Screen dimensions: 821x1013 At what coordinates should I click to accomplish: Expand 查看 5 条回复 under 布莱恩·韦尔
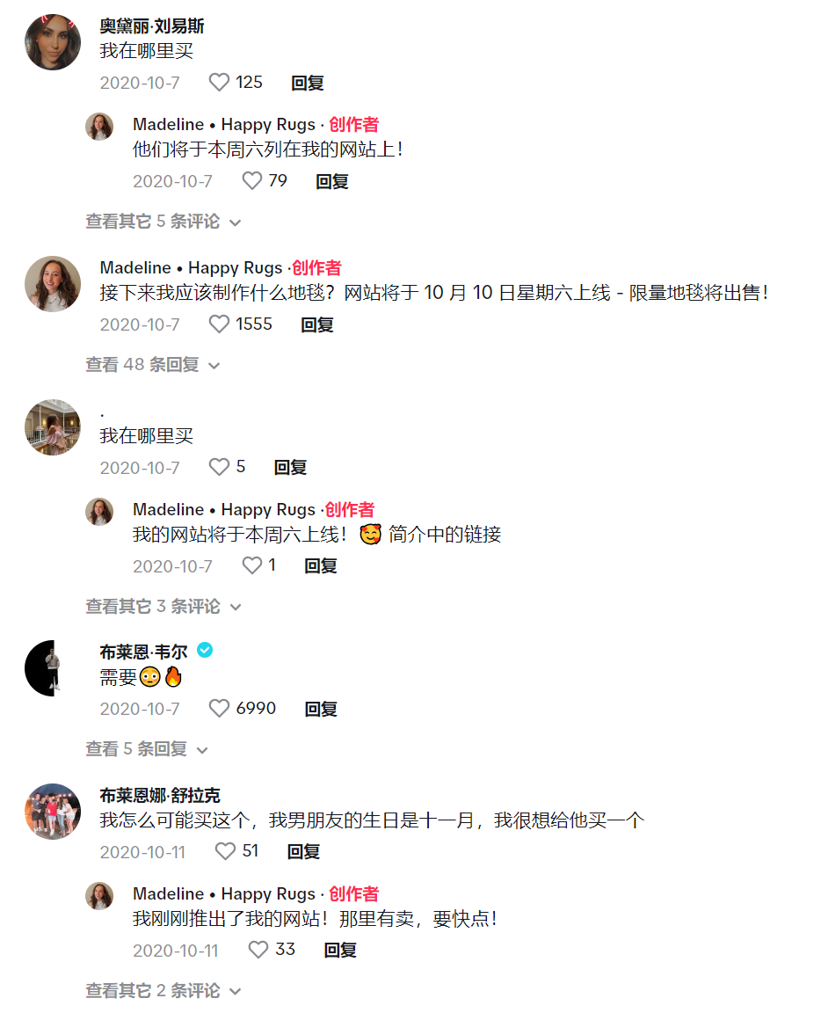[148, 749]
